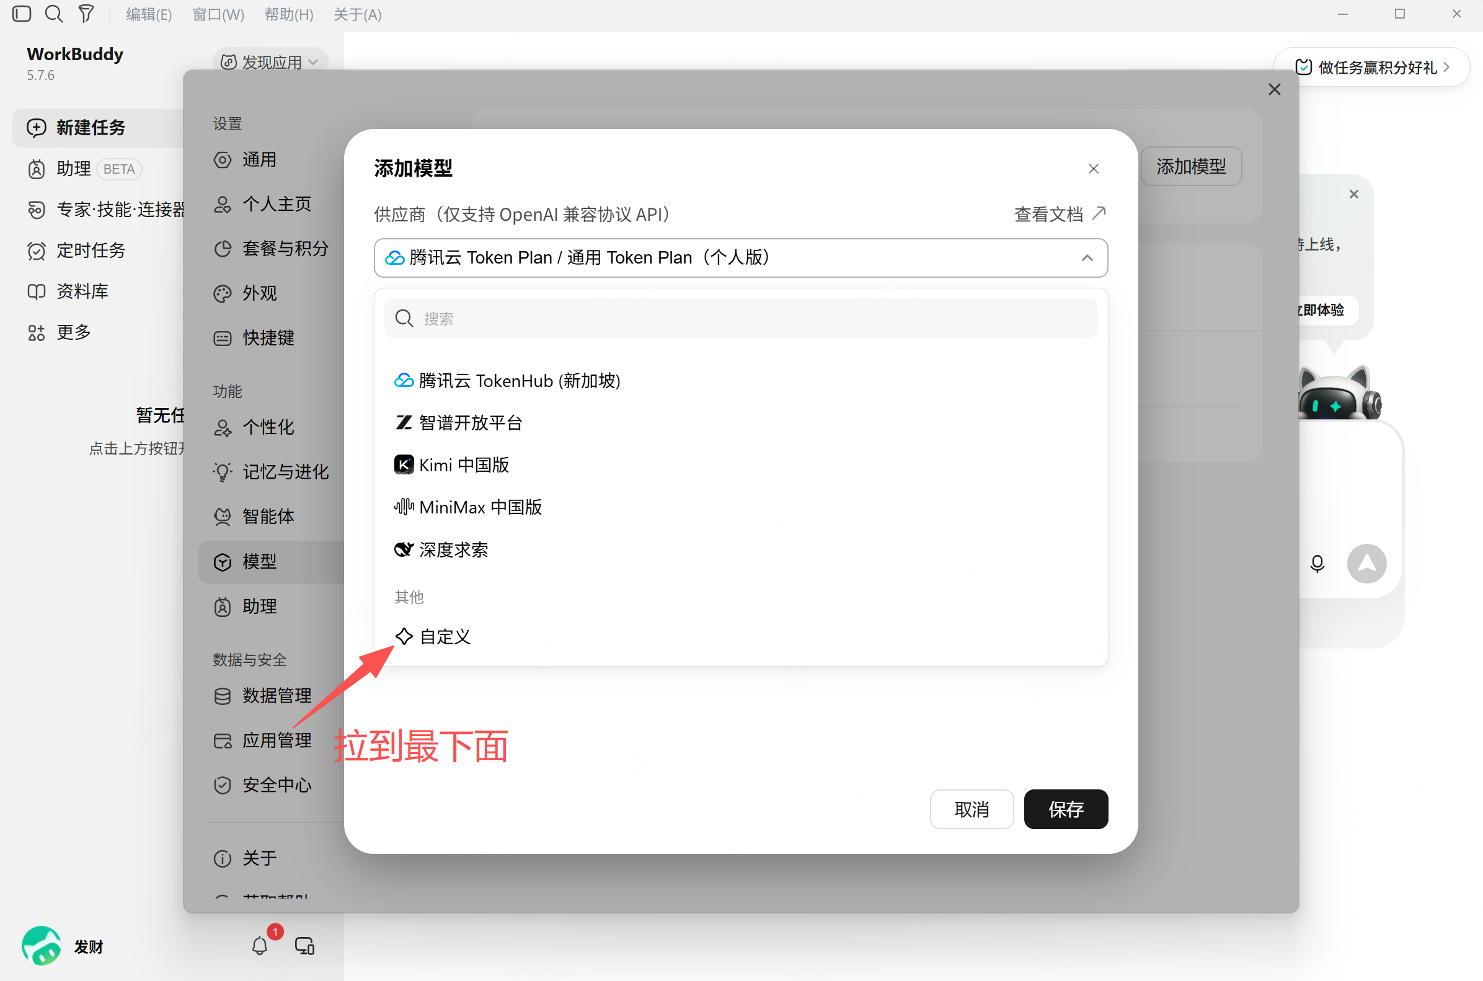1483x981 pixels.
Task: Choose MiniMax 中国版 provider
Action: click(740, 507)
